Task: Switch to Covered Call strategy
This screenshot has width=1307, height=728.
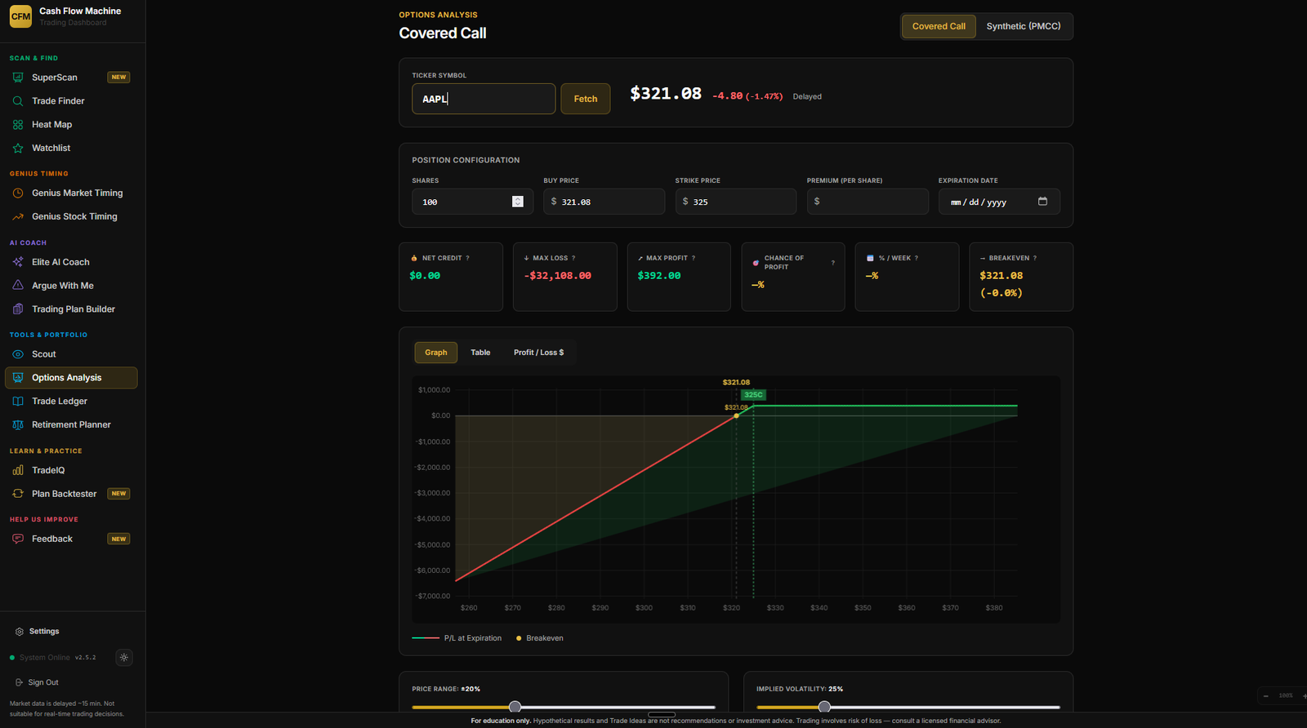Action: 939,26
